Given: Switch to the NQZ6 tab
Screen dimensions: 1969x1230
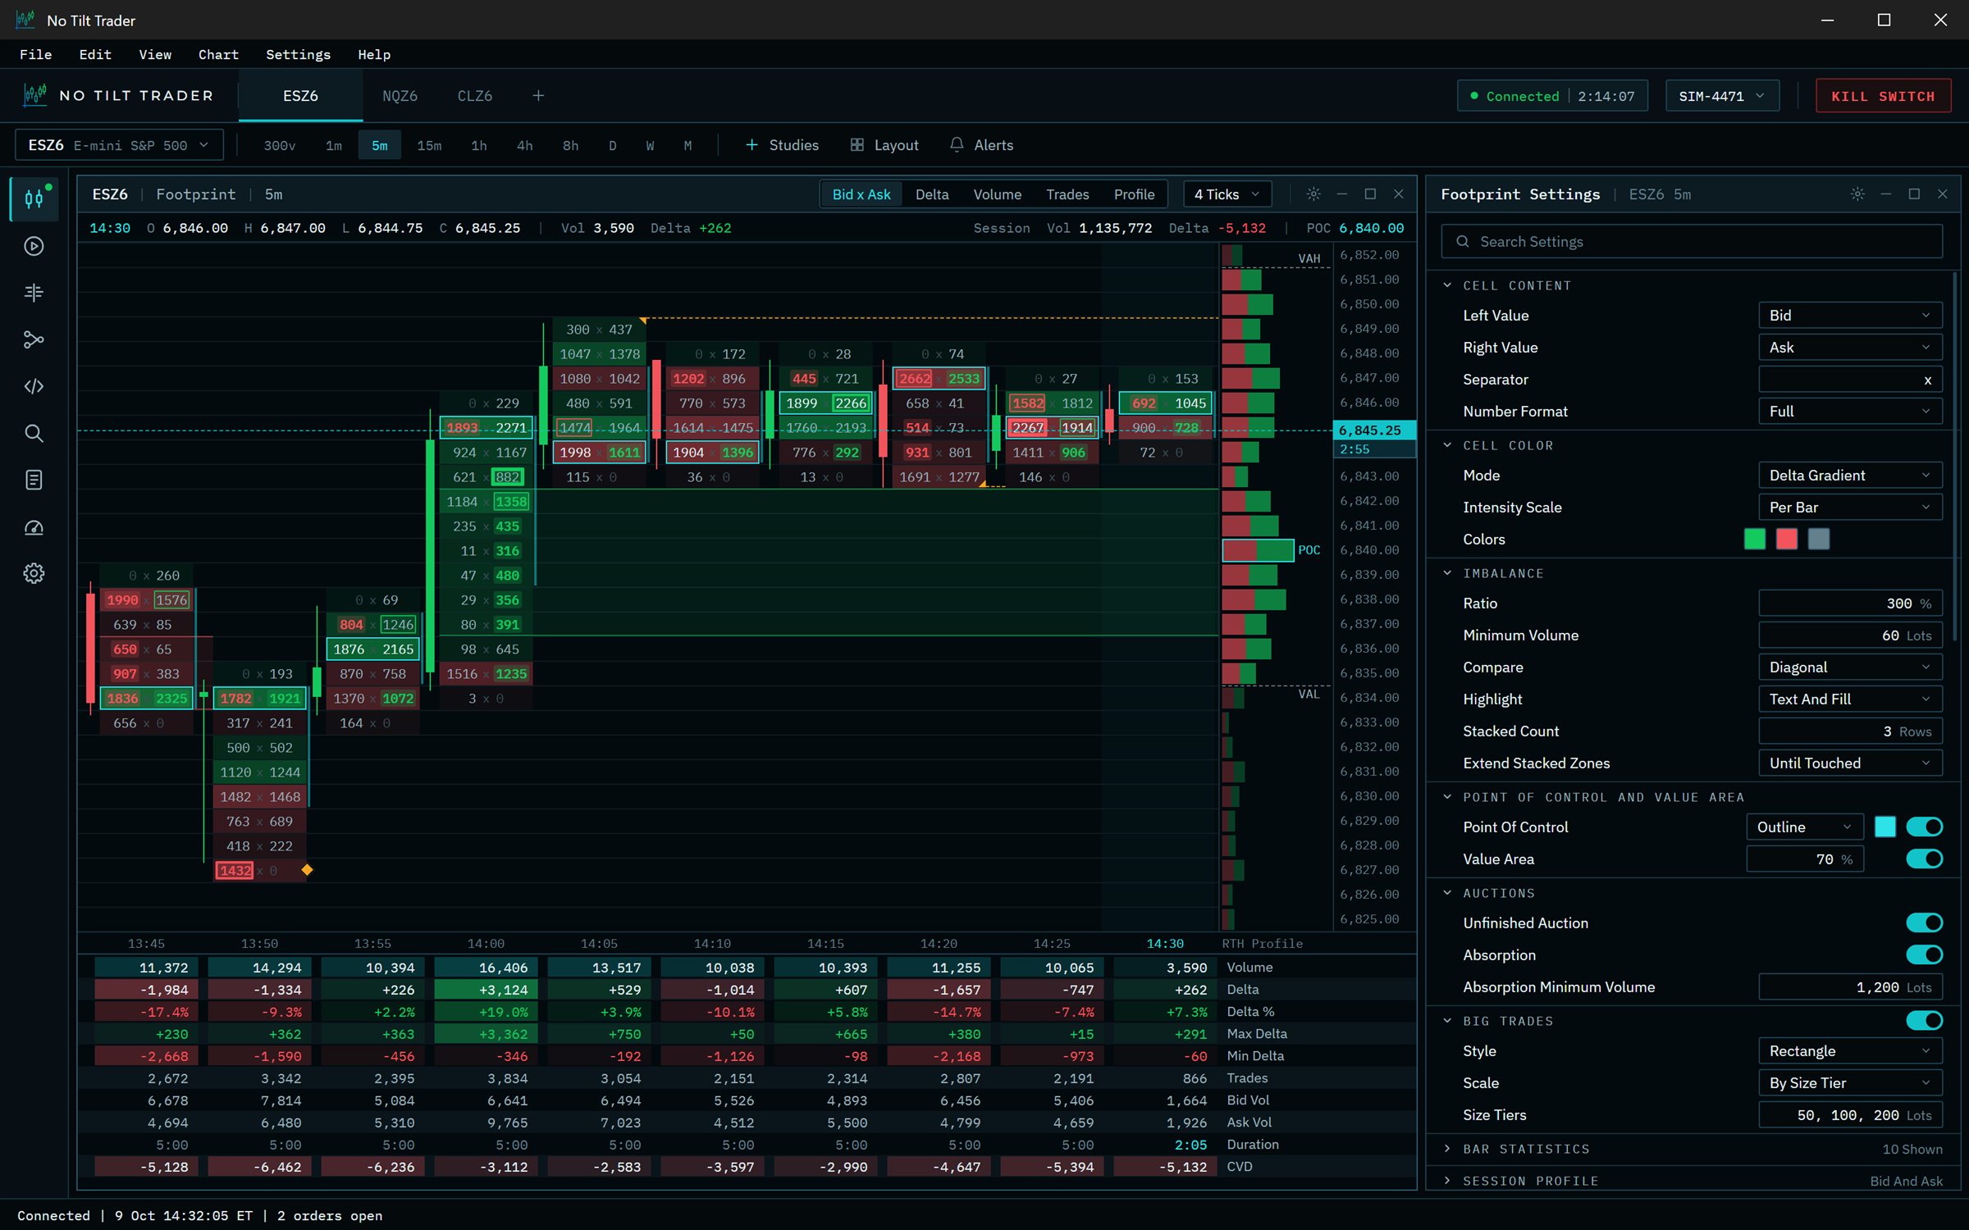Looking at the screenshot, I should (400, 96).
